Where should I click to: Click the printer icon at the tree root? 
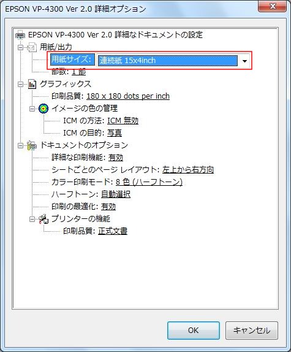20,35
